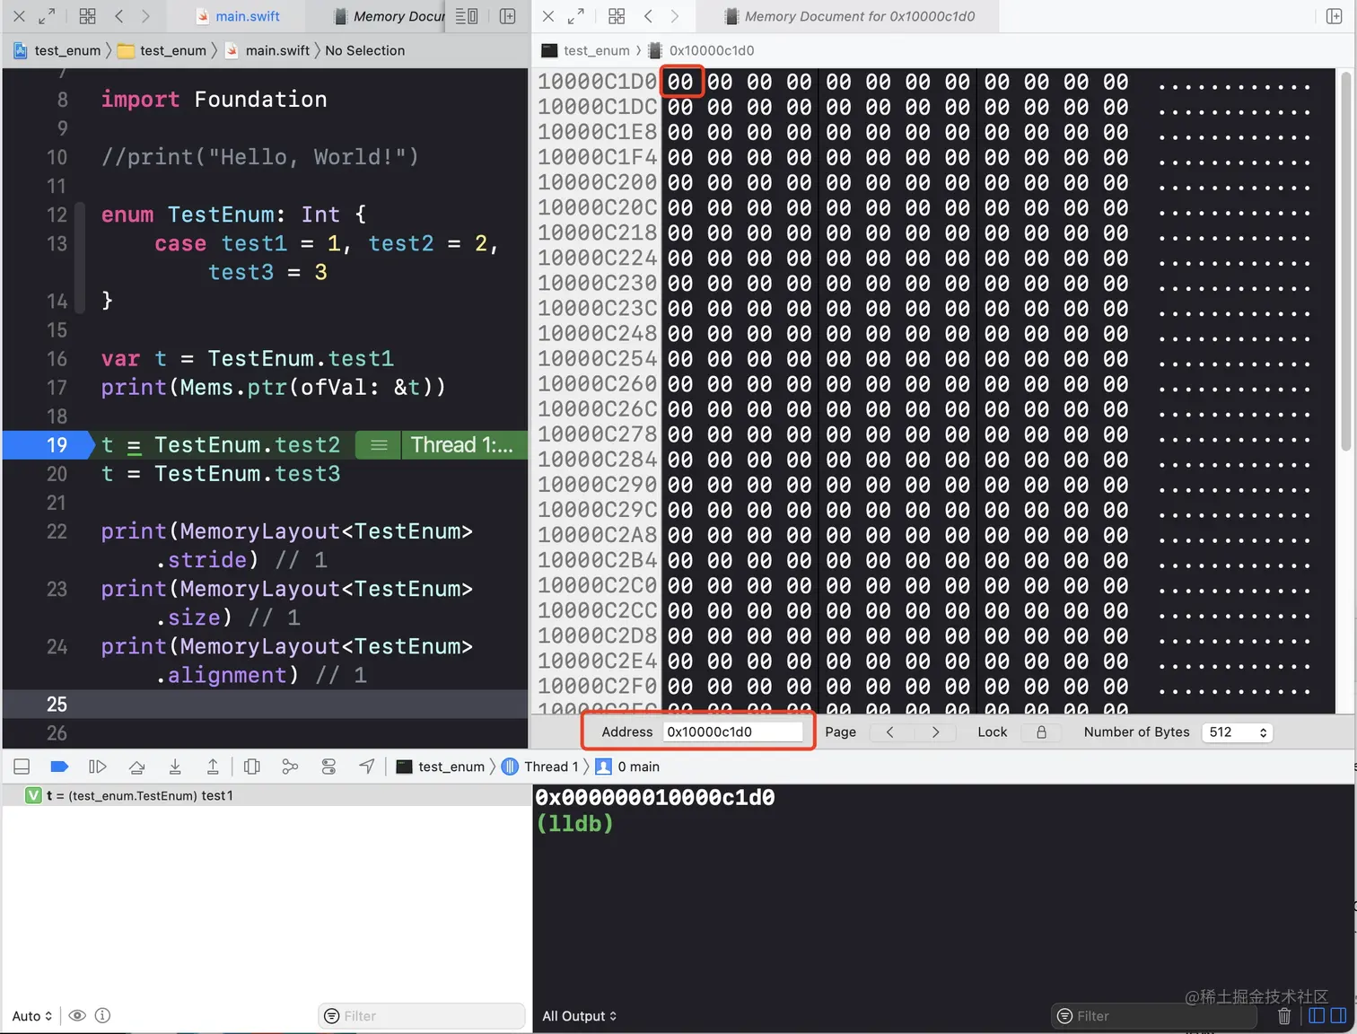
Task: Open related items grid in left editor
Action: [x=87, y=16]
